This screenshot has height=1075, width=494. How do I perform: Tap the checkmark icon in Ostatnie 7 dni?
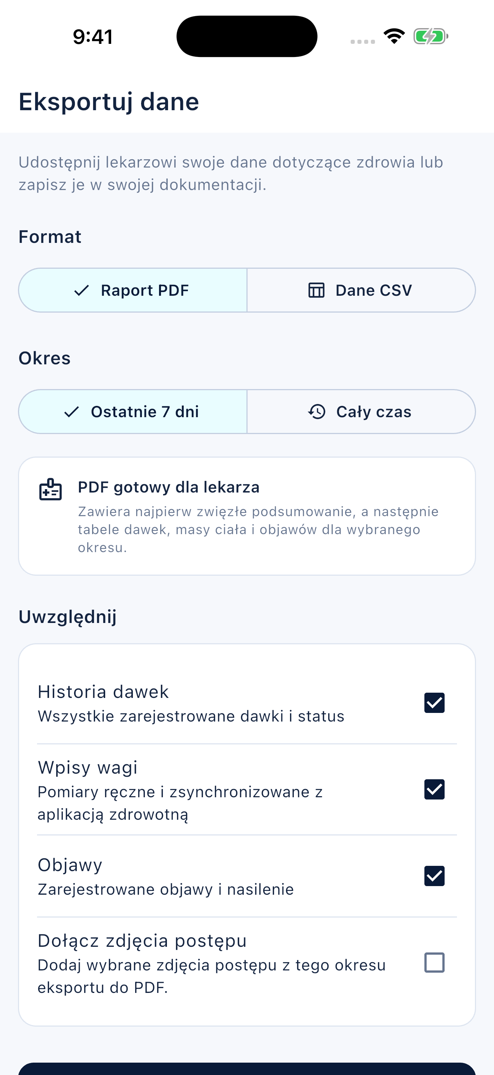(x=71, y=412)
